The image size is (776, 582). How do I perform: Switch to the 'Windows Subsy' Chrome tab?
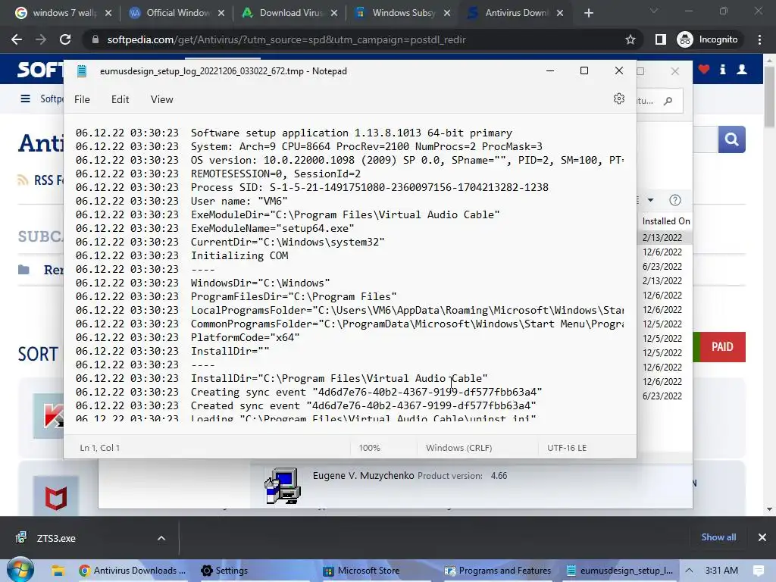click(x=403, y=13)
